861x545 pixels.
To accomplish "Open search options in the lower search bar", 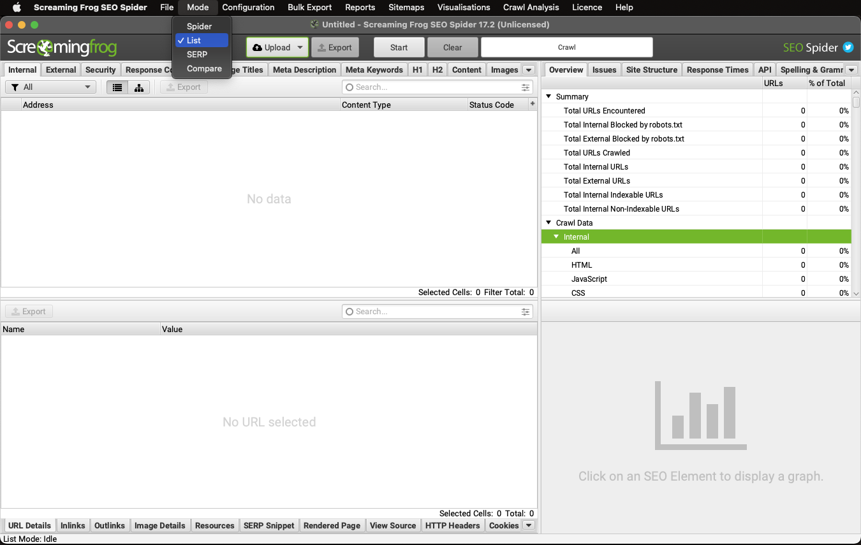I will click(x=526, y=312).
